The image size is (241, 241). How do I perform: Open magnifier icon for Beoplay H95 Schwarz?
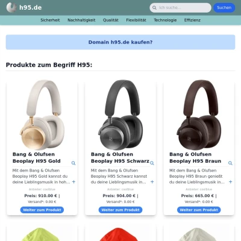point(152,163)
